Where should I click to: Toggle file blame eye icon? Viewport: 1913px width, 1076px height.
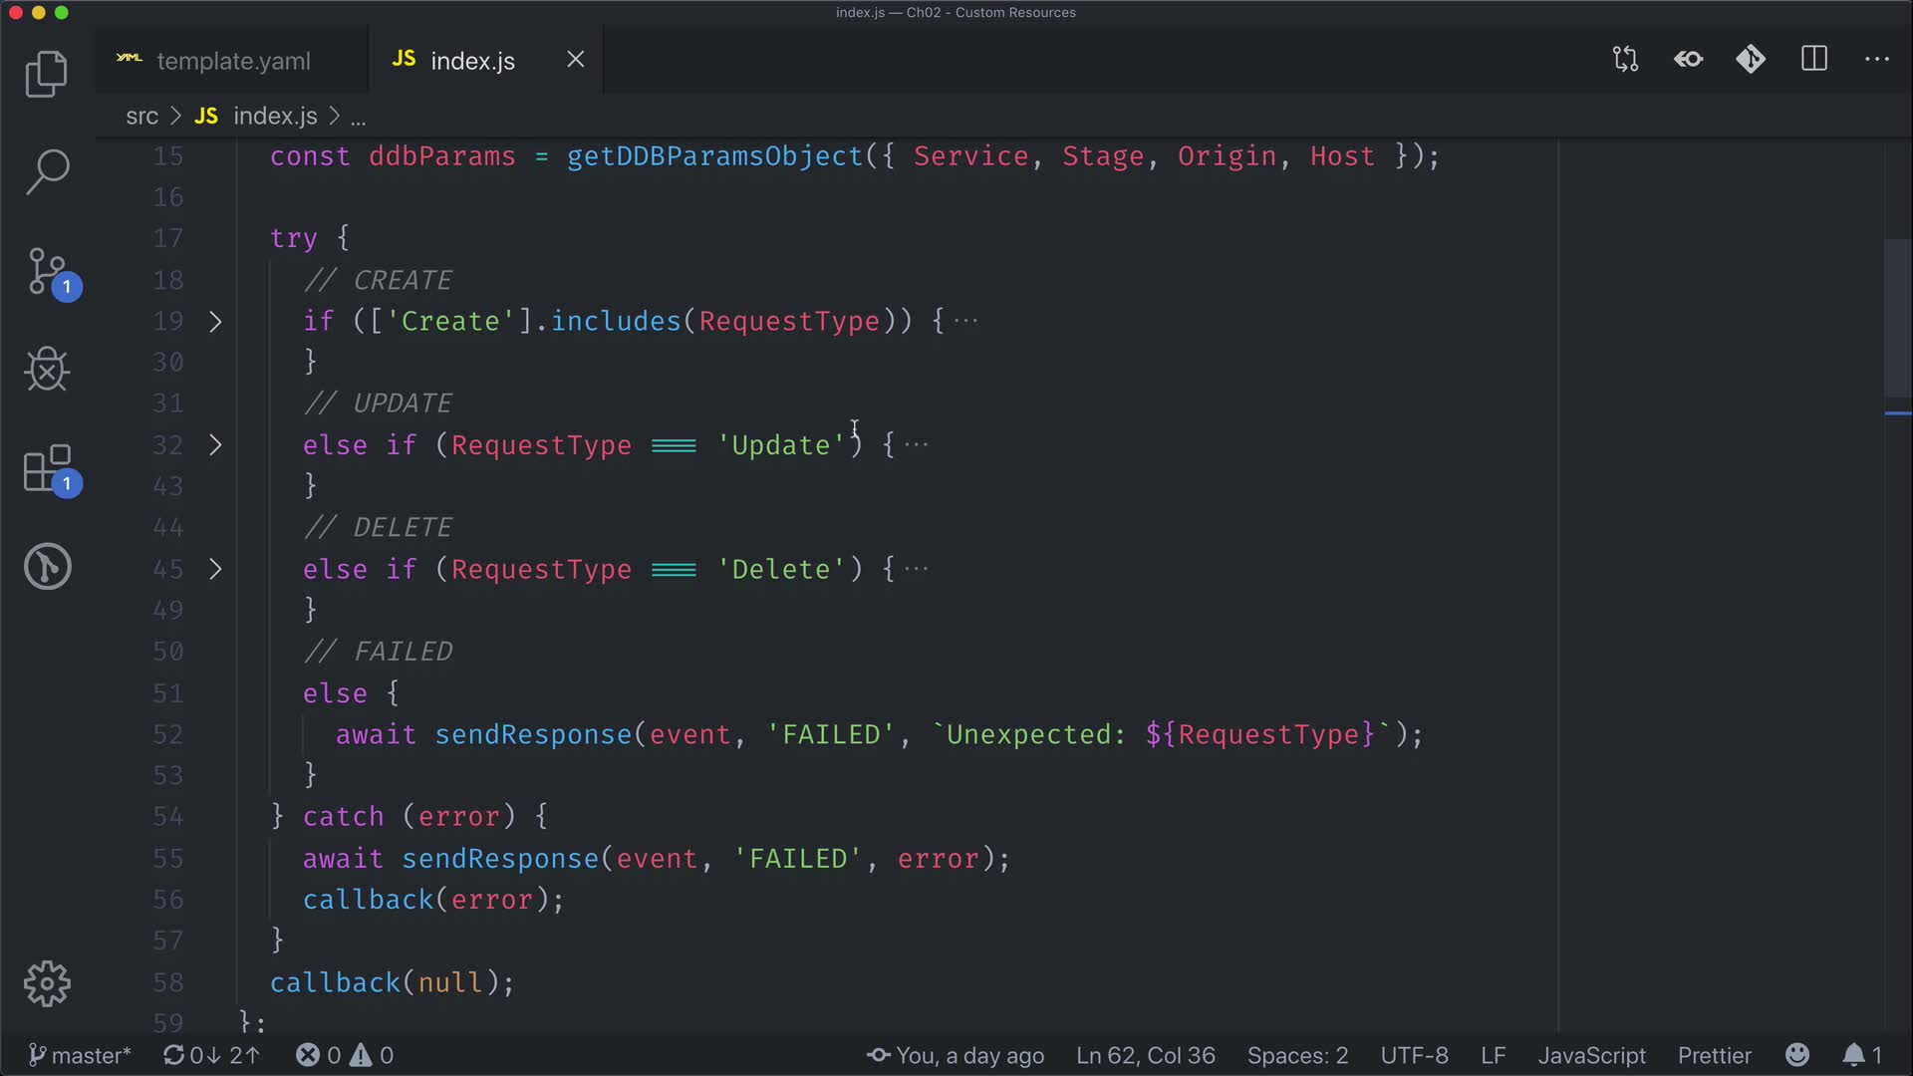coord(1688,60)
